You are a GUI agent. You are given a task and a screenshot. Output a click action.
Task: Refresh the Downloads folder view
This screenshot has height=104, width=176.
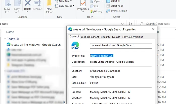(x=130, y=24)
